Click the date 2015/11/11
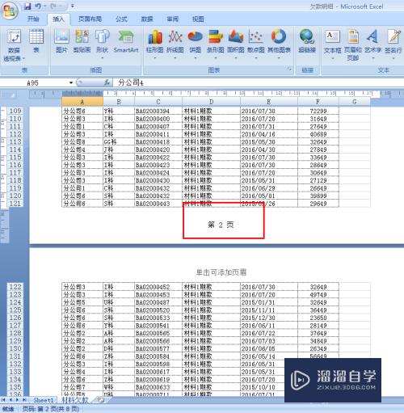The width and height of the screenshot is (404, 413). coord(269,310)
